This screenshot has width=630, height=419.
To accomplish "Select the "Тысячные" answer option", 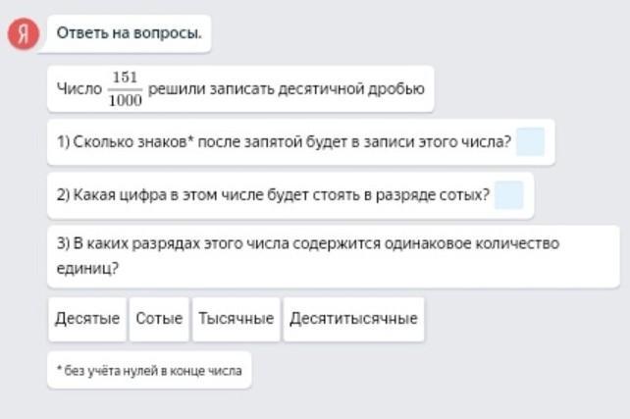I will (236, 319).
